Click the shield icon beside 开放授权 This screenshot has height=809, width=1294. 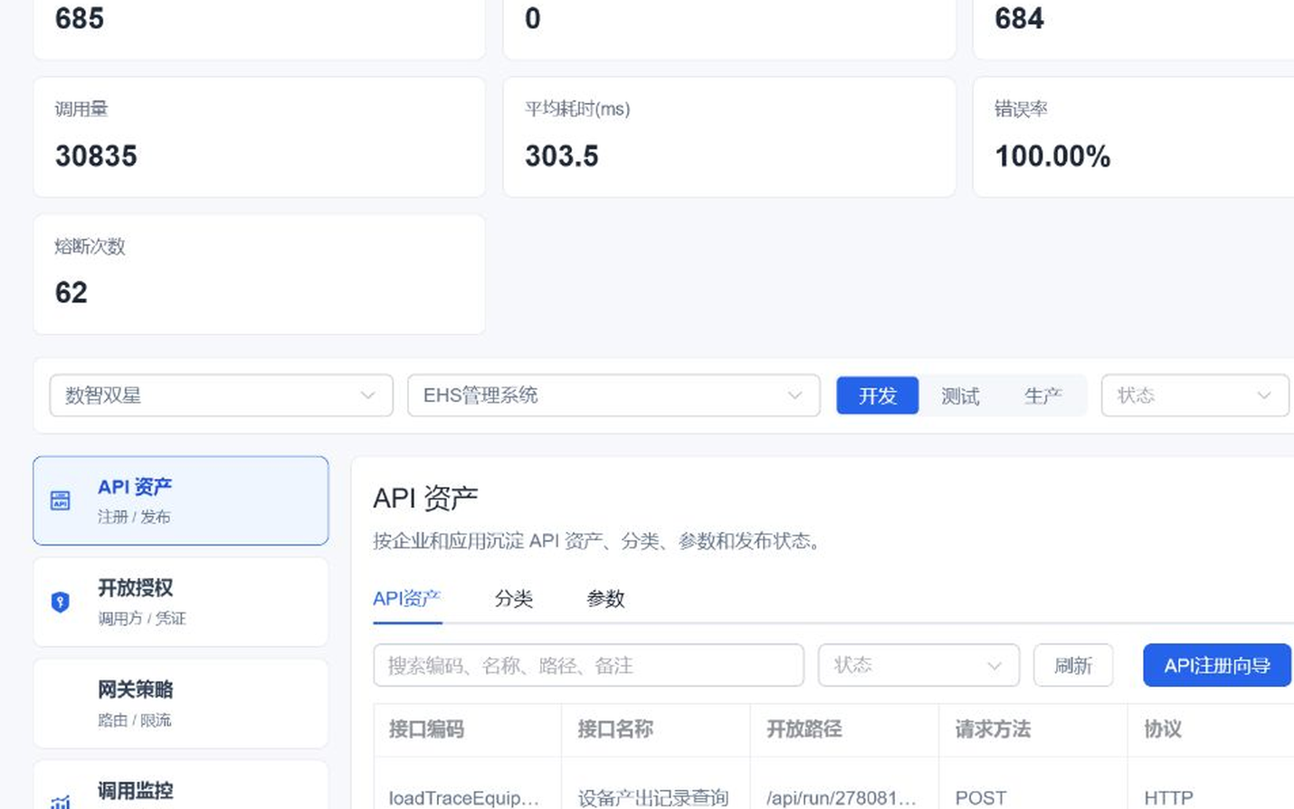coord(61,602)
